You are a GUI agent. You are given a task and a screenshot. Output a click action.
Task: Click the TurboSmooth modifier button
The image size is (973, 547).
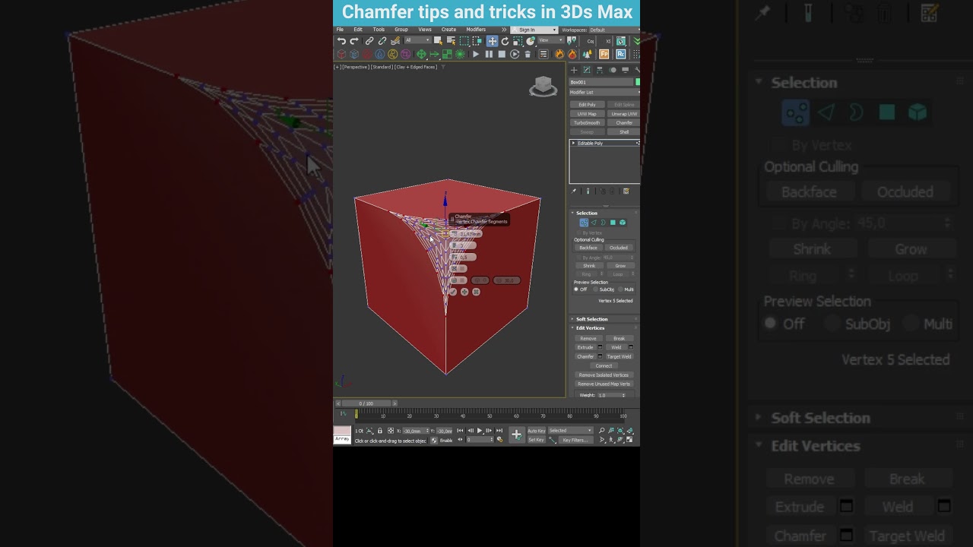(x=587, y=122)
